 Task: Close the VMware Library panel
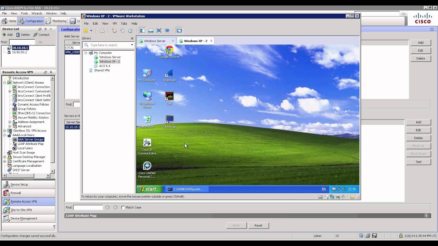132,38
